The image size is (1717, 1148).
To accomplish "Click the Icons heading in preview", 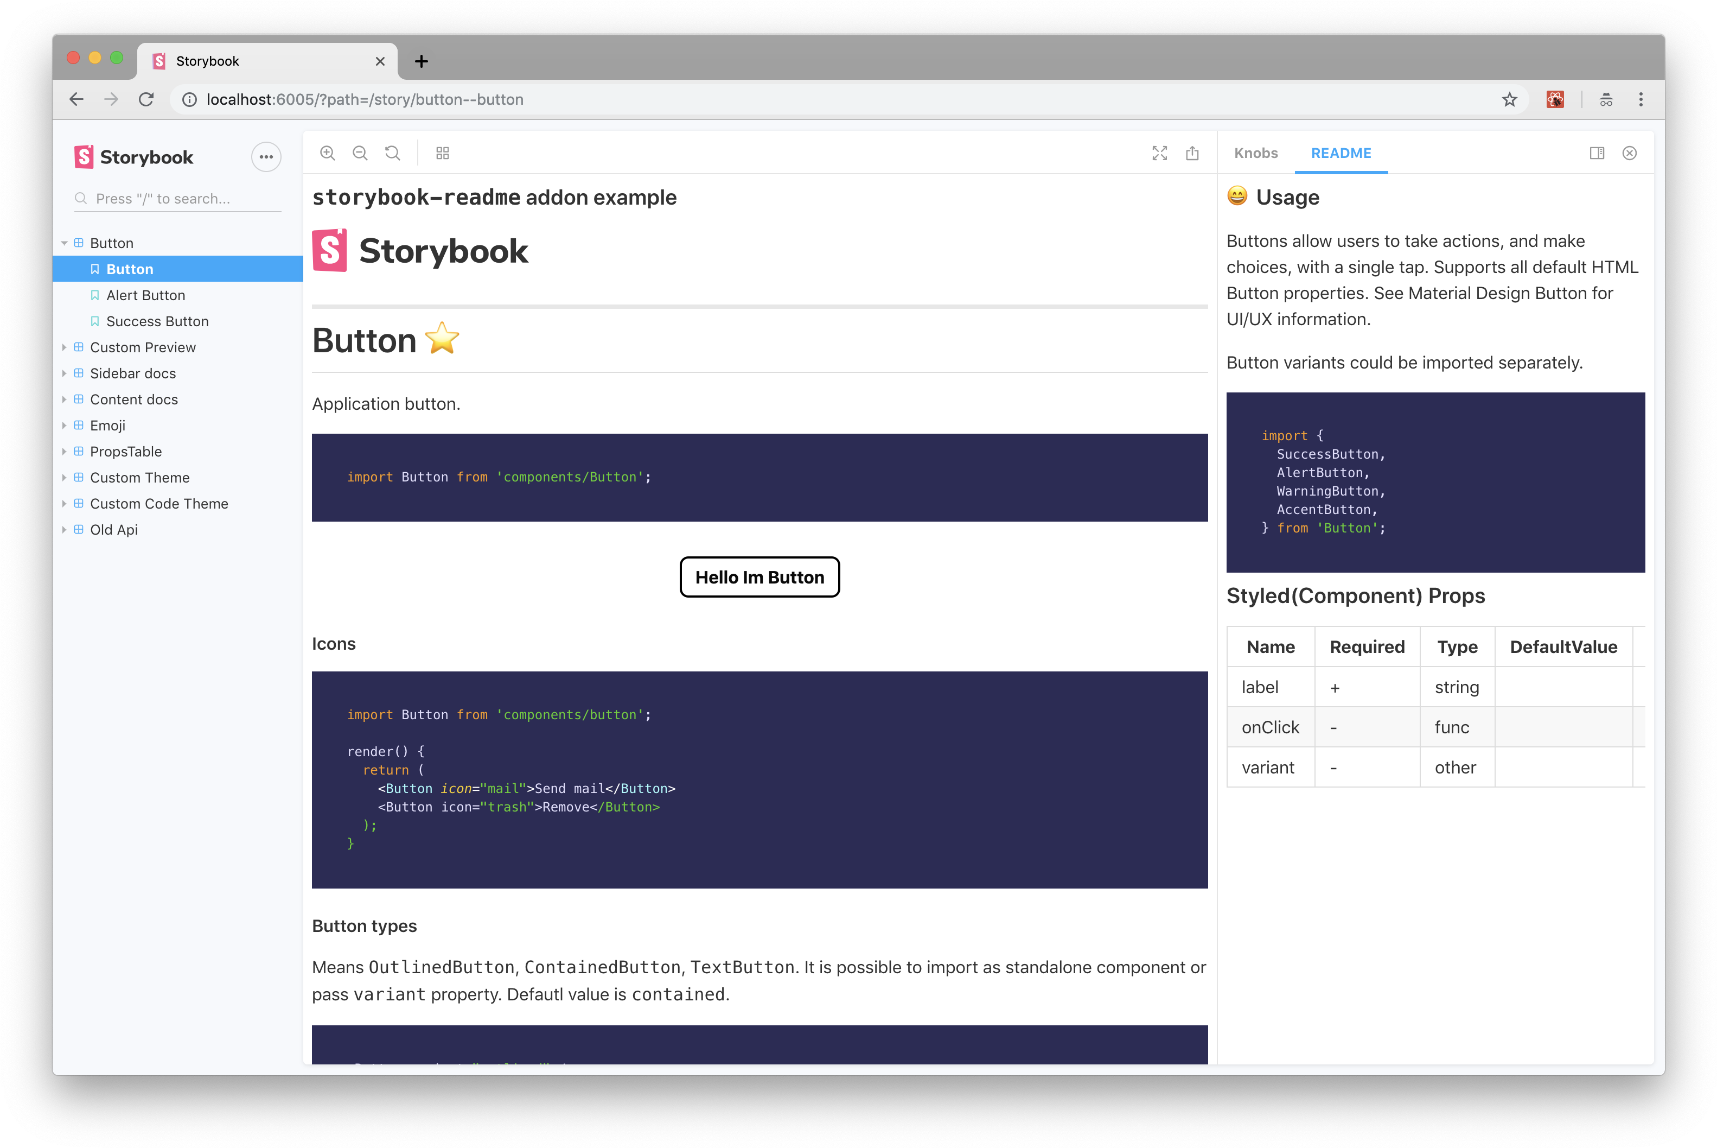I will [x=334, y=644].
